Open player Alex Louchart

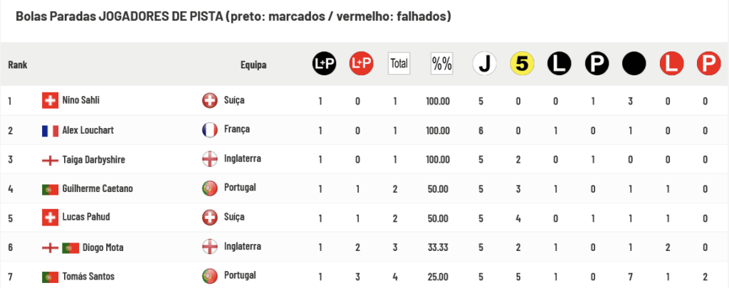88,130
